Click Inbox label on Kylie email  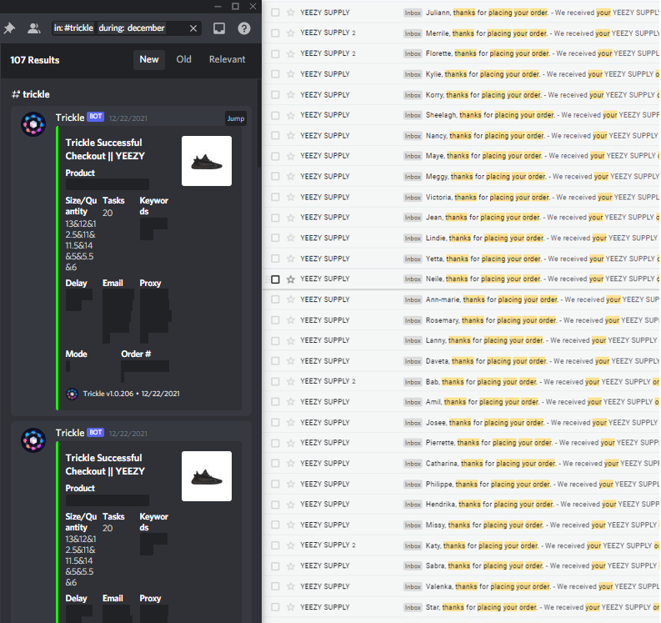413,75
